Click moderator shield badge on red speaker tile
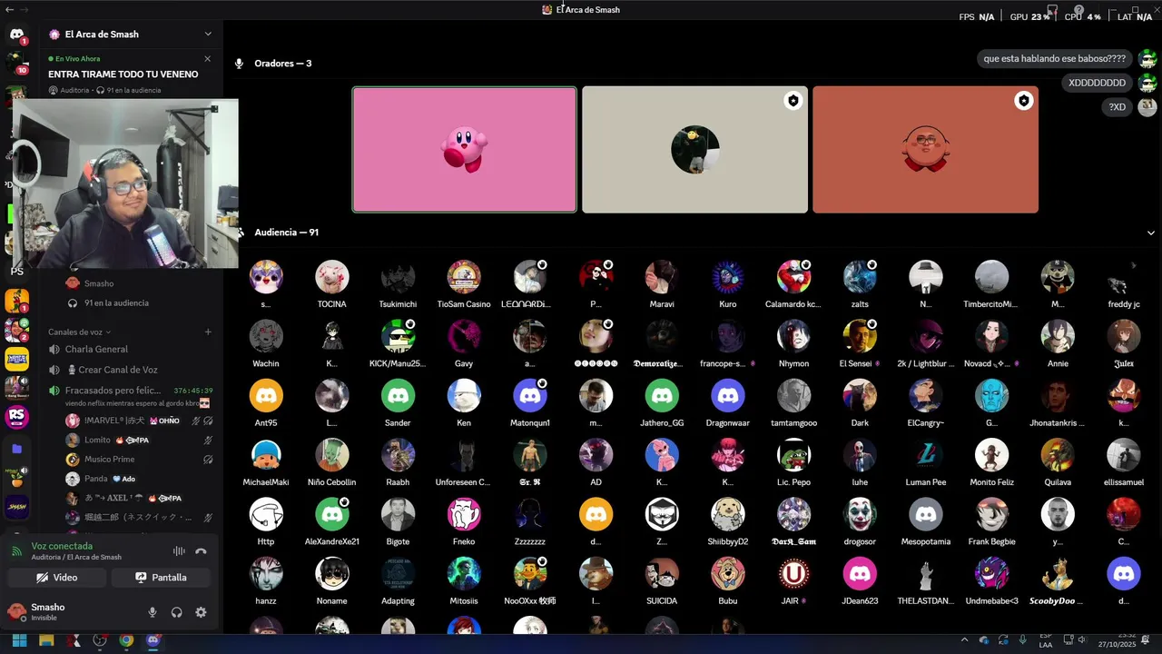Screen dimensions: 1162x654 [x=1023, y=101]
